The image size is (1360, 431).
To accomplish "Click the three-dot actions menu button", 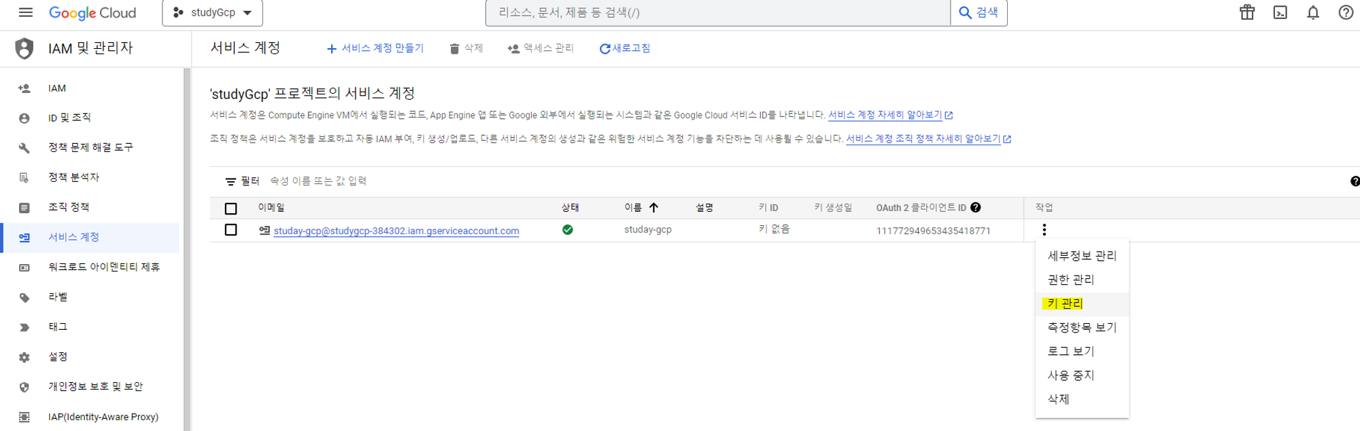I will 1044,230.
